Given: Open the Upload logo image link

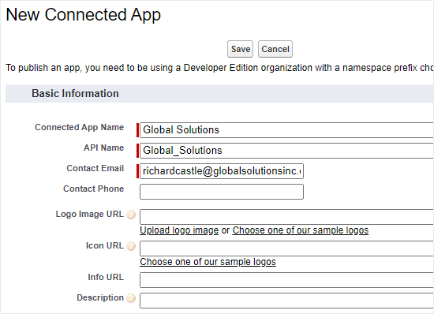Looking at the screenshot, I should pyautogui.click(x=179, y=230).
